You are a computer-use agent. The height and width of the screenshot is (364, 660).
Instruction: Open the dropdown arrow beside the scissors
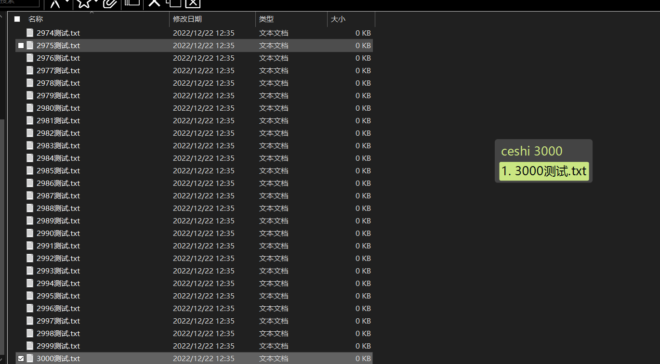pyautogui.click(x=67, y=1)
